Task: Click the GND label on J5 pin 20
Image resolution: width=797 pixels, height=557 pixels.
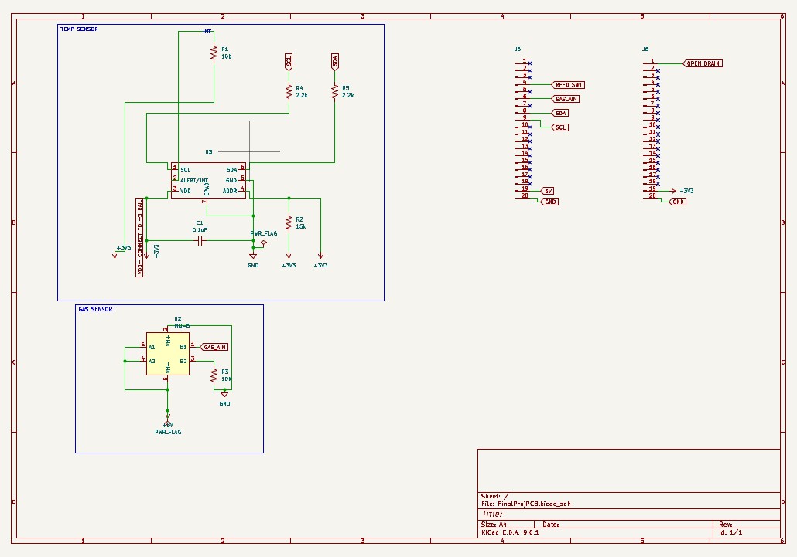Action: pyautogui.click(x=549, y=202)
